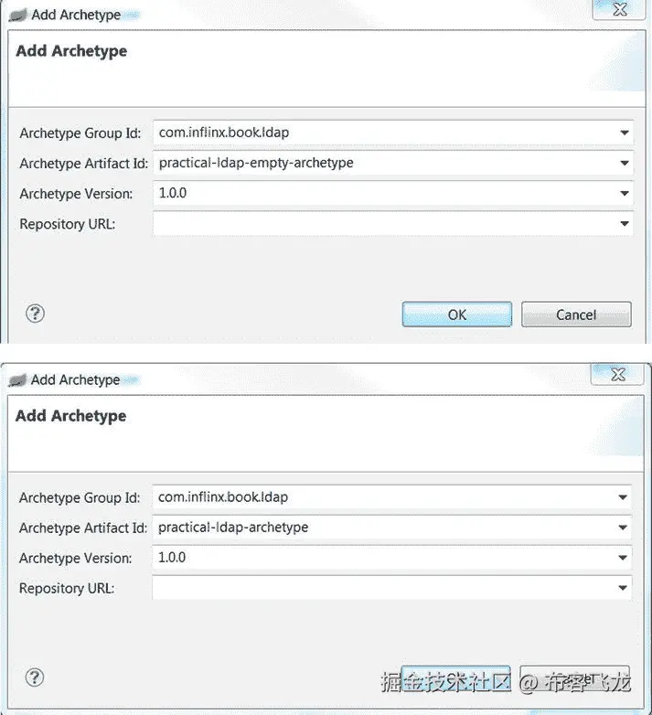Image resolution: width=652 pixels, height=715 pixels.
Task: Click the practical-ldap-archetype Artifact Id field
Action: coord(384,528)
